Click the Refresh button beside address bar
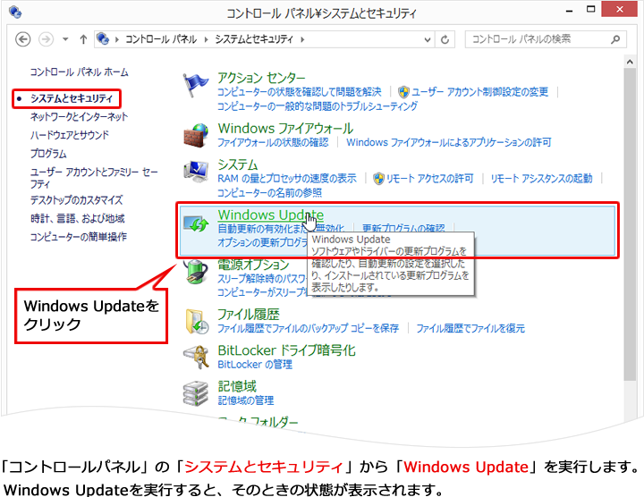The height and width of the screenshot is (497, 644). 445,40
